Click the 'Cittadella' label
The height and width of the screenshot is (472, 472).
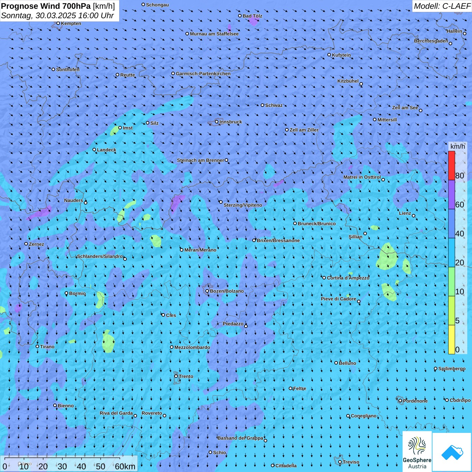tap(286, 466)
